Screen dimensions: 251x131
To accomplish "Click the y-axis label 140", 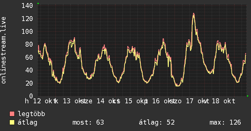I will tap(27, 6).
